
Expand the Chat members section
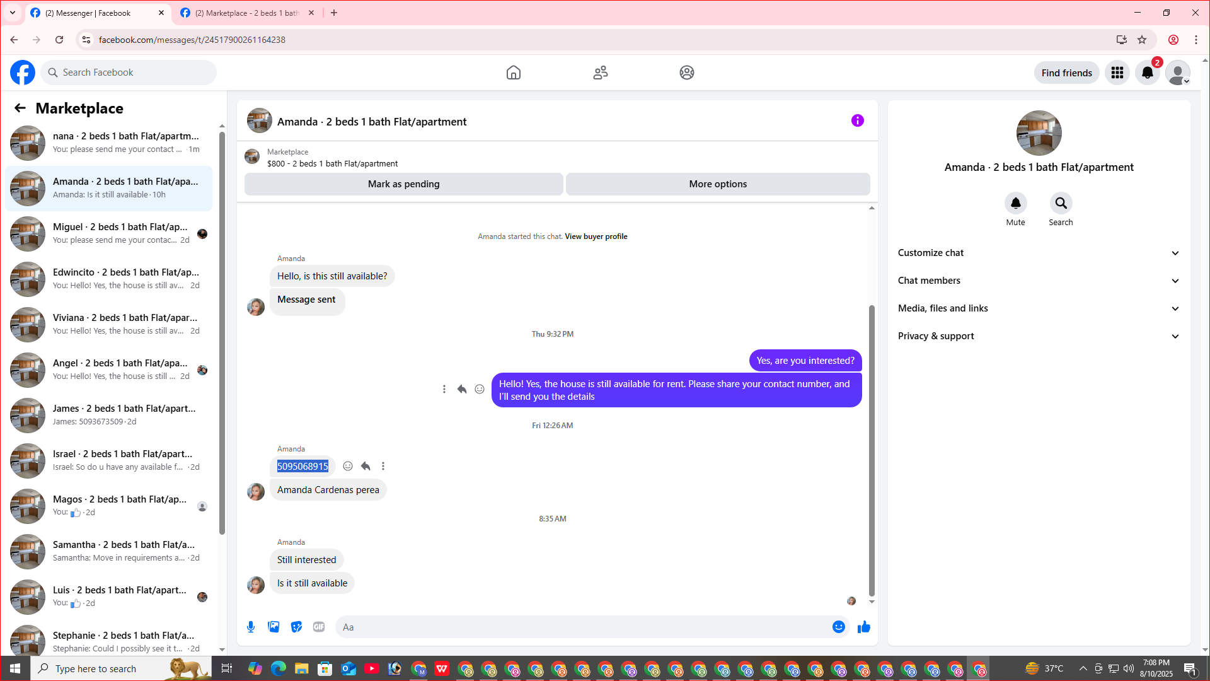click(1039, 281)
